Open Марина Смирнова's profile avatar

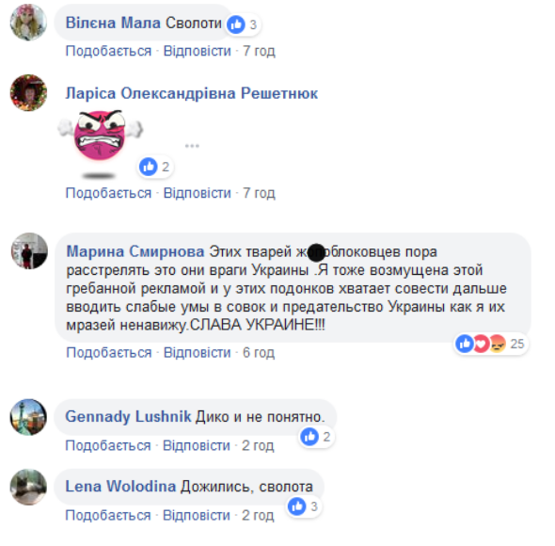point(29,250)
